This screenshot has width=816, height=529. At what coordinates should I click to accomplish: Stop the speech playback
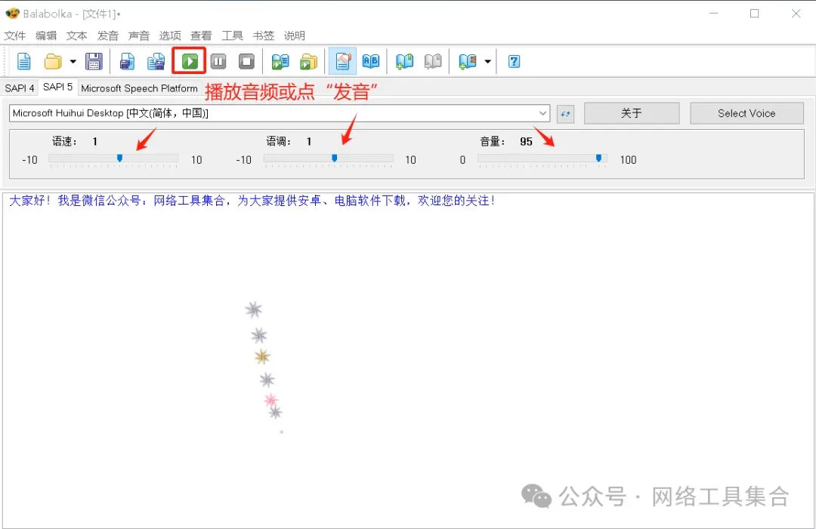coord(246,61)
